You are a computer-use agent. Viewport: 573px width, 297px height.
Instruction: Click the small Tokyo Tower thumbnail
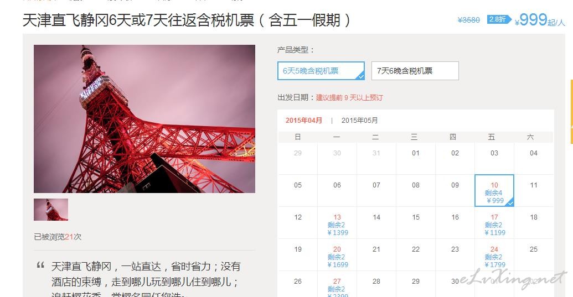51,210
